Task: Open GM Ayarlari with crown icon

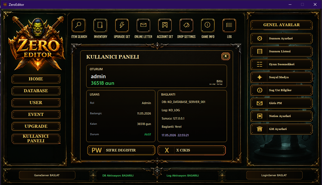Action: coord(281,129)
